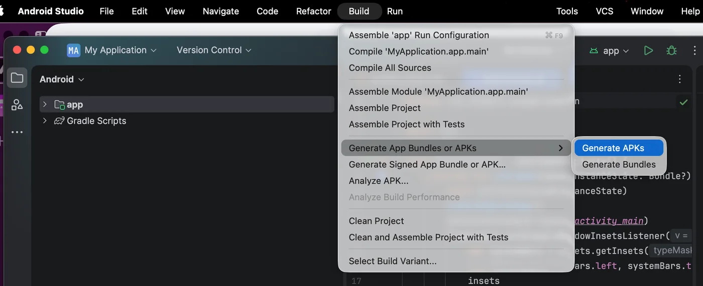
Task: Open the Resource Manager sidebar icon
Action: pos(17,105)
